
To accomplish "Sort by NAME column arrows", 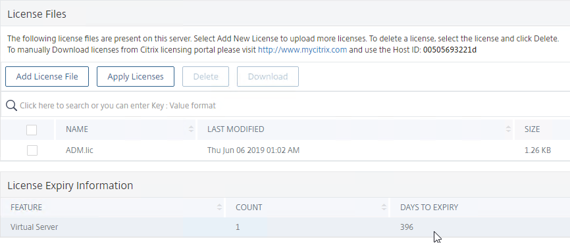I will (192, 129).
